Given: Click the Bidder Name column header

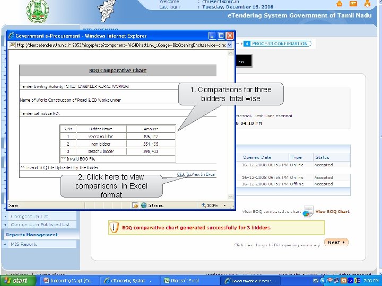Looking at the screenshot, I should 101,129.
